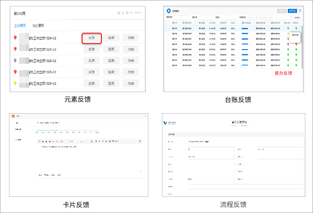The width and height of the screenshot is (313, 213).
Task: Click the table's vertical scrollbar
Action: coord(302,47)
